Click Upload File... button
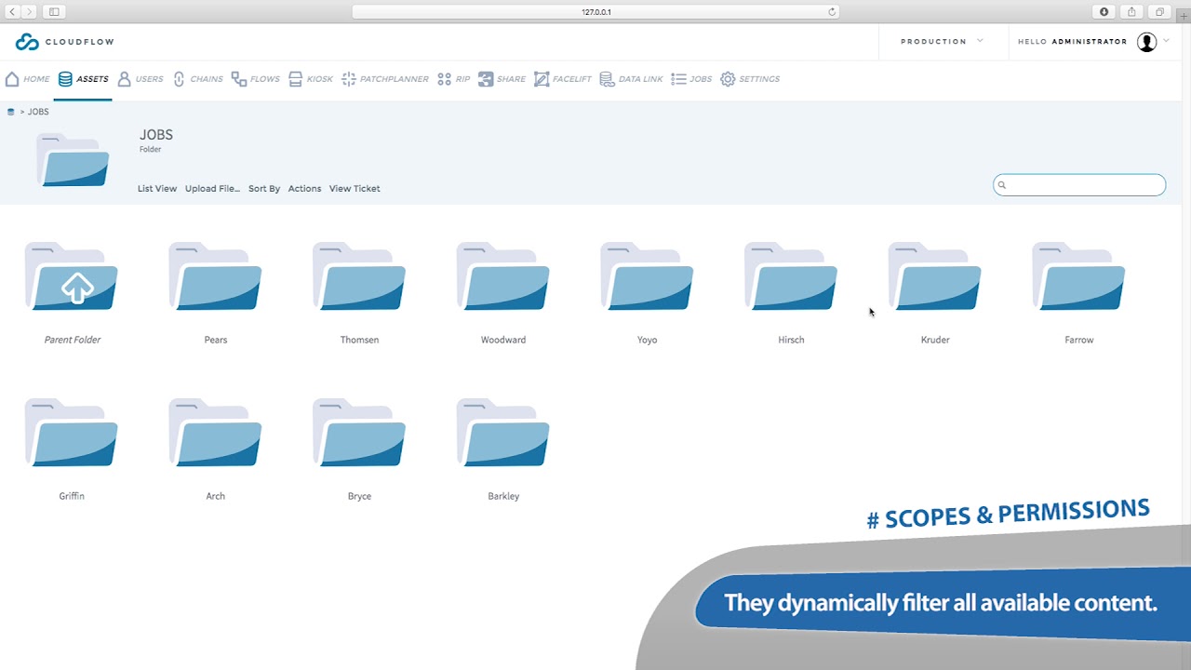This screenshot has height=670, width=1191. pyautogui.click(x=212, y=189)
